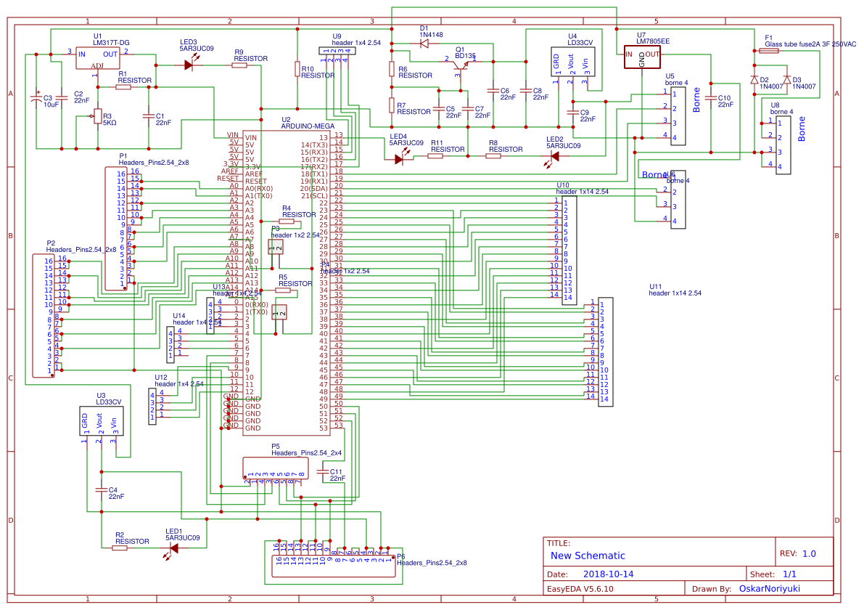Select the U9 header 1x4 connector
Image resolution: width=864 pixels, height=610 pixels.
337,52
